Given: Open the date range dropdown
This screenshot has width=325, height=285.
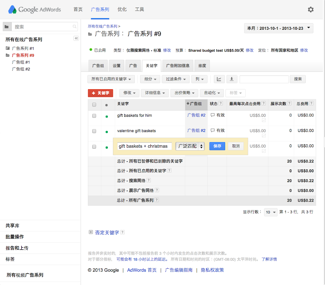Looking at the screenshot, I should coord(279,28).
